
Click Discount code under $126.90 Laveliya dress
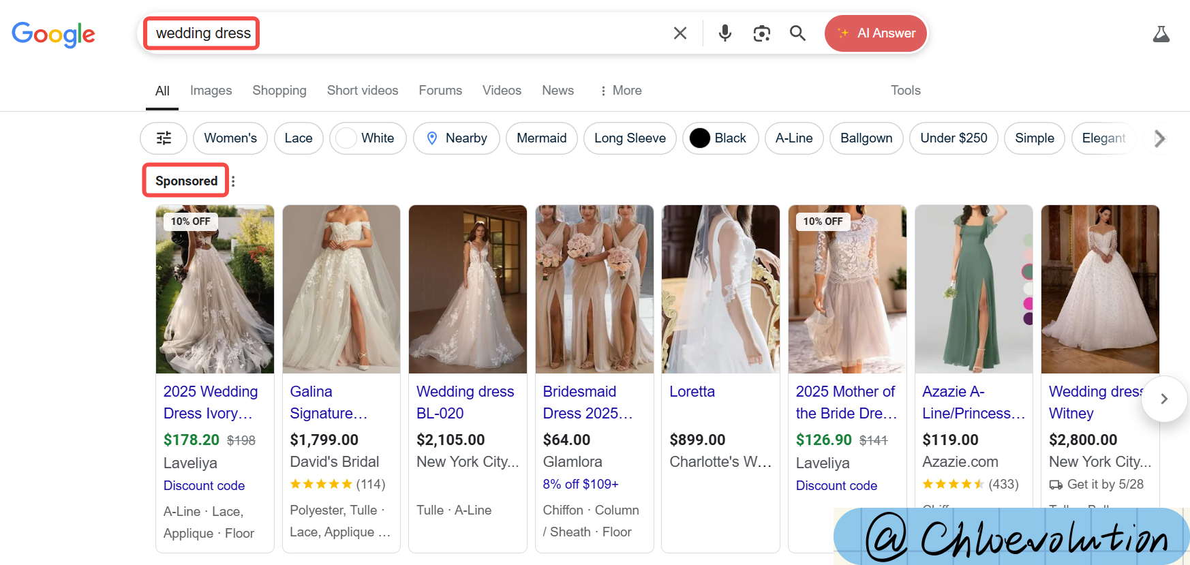[836, 485]
